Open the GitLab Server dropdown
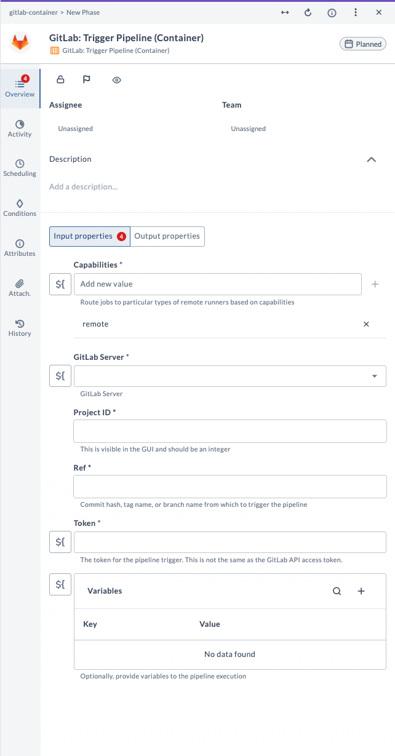 coord(230,376)
